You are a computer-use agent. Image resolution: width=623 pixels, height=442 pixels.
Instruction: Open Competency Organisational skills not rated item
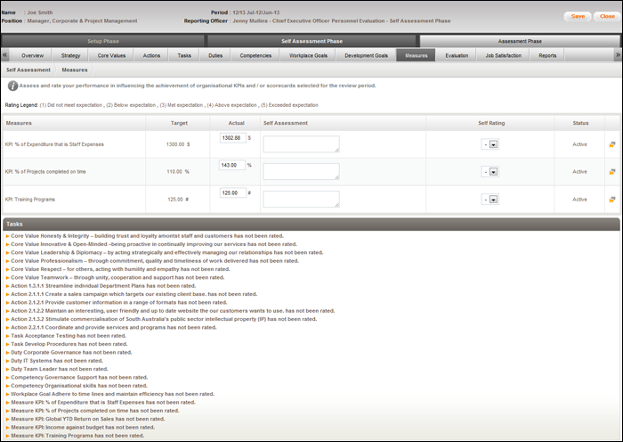tap(79, 386)
